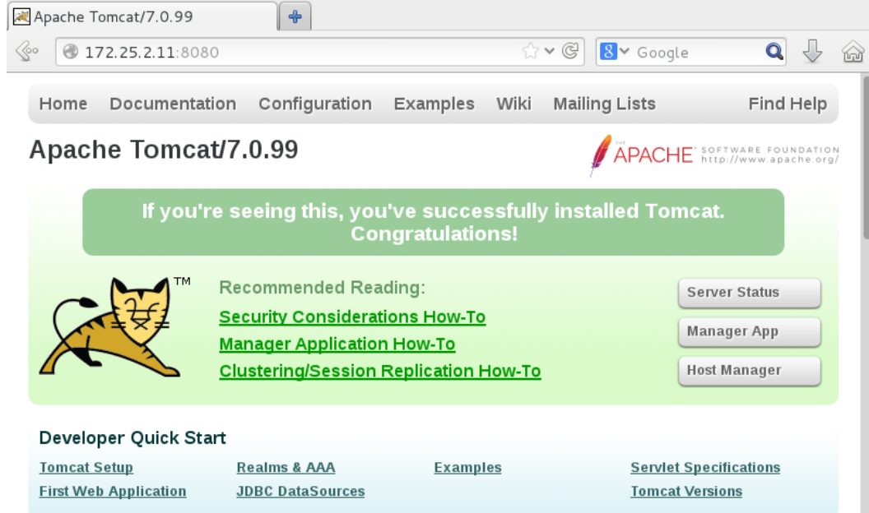Open the Examples item in navigation bar
Image resolution: width=869 pixels, height=513 pixels.
point(434,104)
